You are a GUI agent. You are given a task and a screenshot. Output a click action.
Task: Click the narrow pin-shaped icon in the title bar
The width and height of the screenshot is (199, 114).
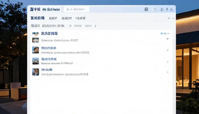pyautogui.click(x=167, y=9)
